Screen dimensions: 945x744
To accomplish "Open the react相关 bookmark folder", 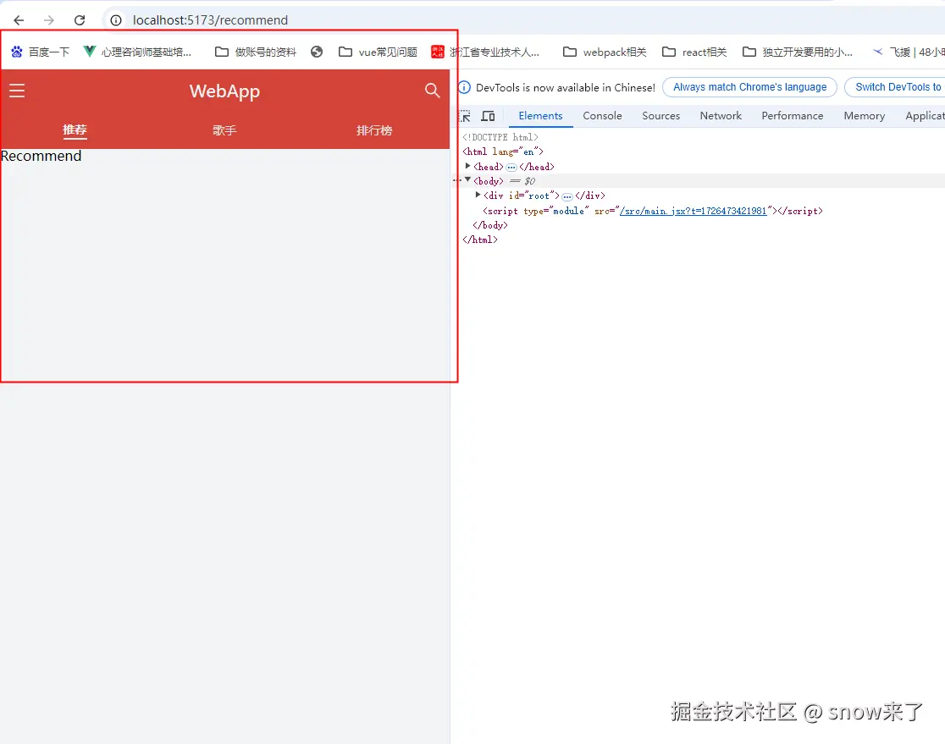I will pos(694,52).
